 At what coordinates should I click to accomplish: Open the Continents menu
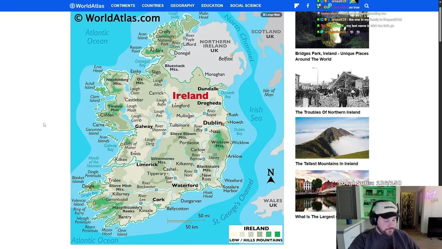123,6
